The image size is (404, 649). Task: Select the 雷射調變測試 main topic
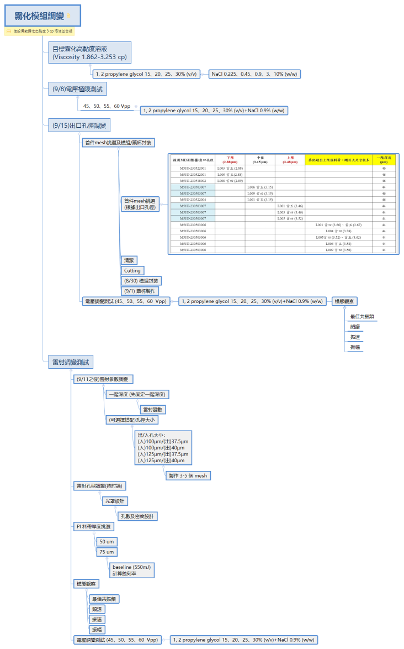coord(70,363)
